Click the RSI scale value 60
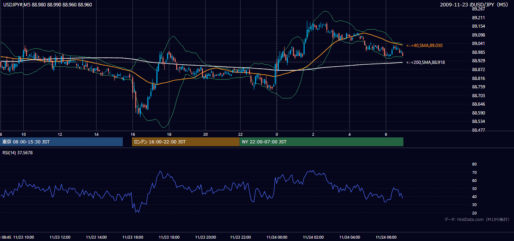The width and height of the screenshot is (514, 241). [x=474, y=180]
